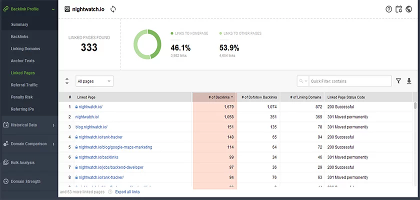Go to Linking Domains section

click(x=25, y=48)
